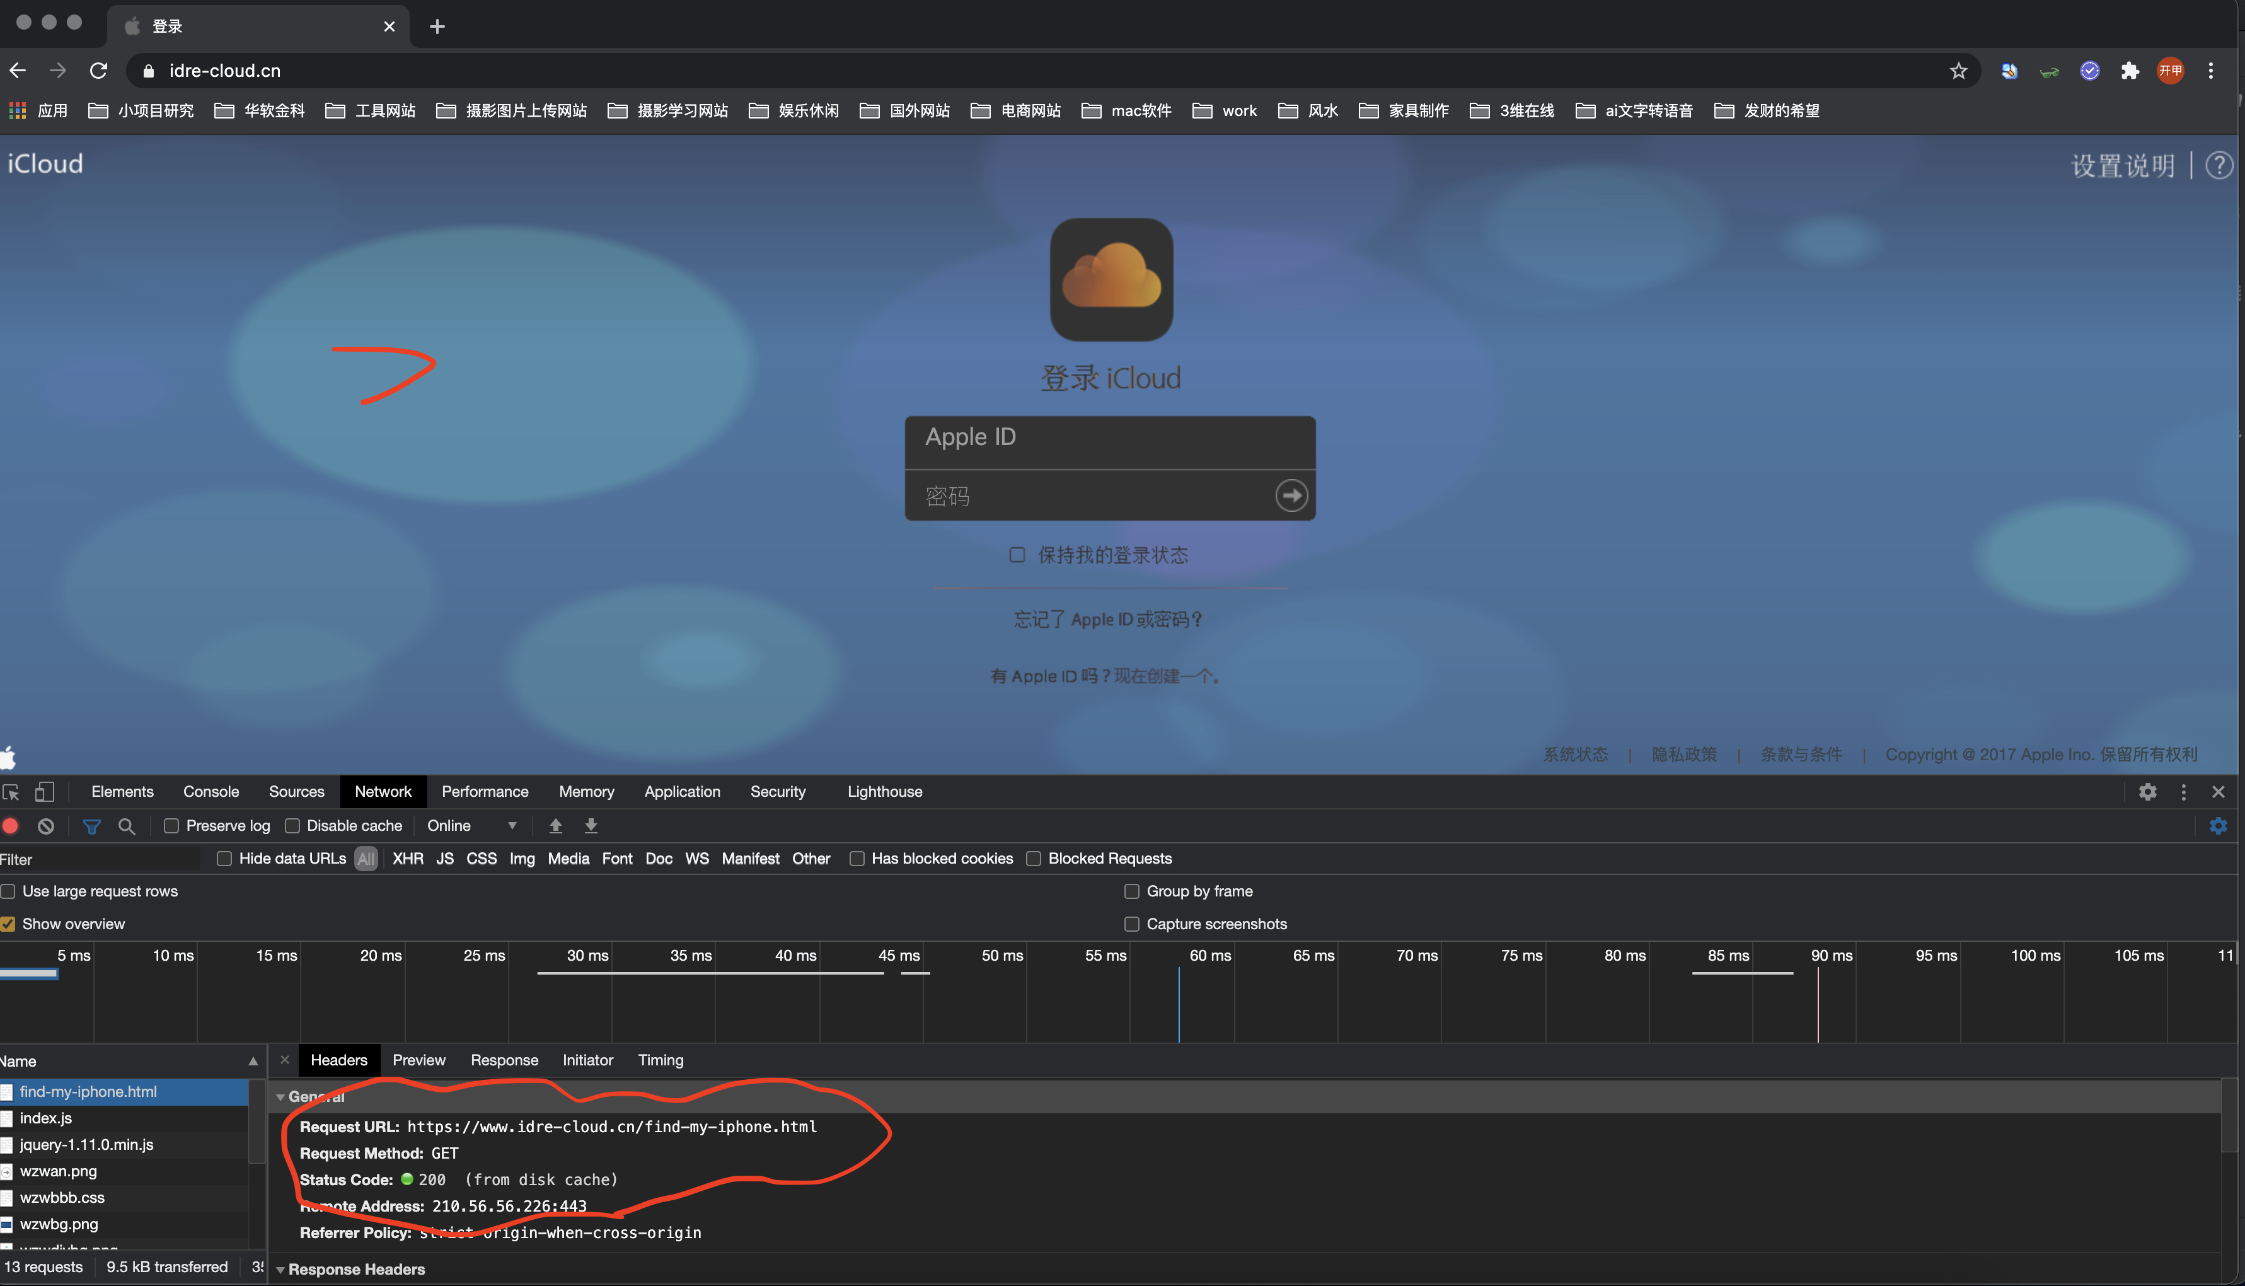This screenshot has height=1286, width=2245.
Task: Bookmark this page with star icon
Action: (x=1958, y=71)
